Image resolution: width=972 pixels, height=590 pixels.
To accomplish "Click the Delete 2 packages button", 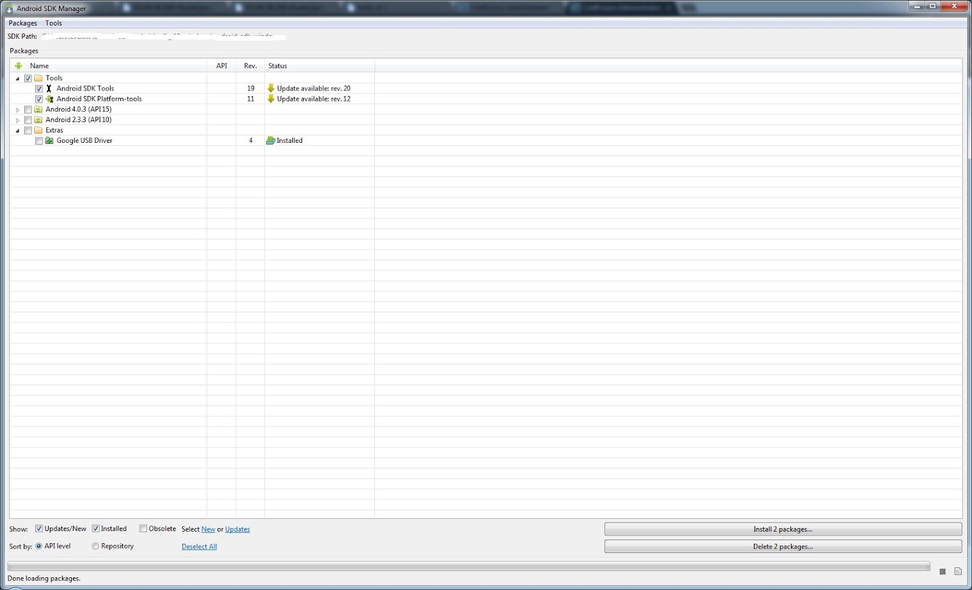I will [x=783, y=546].
